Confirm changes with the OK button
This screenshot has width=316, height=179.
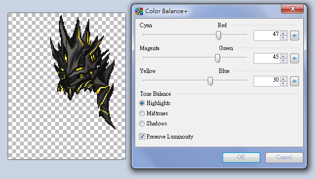241,157
